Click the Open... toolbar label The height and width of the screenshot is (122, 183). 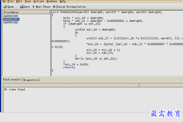[12, 7]
